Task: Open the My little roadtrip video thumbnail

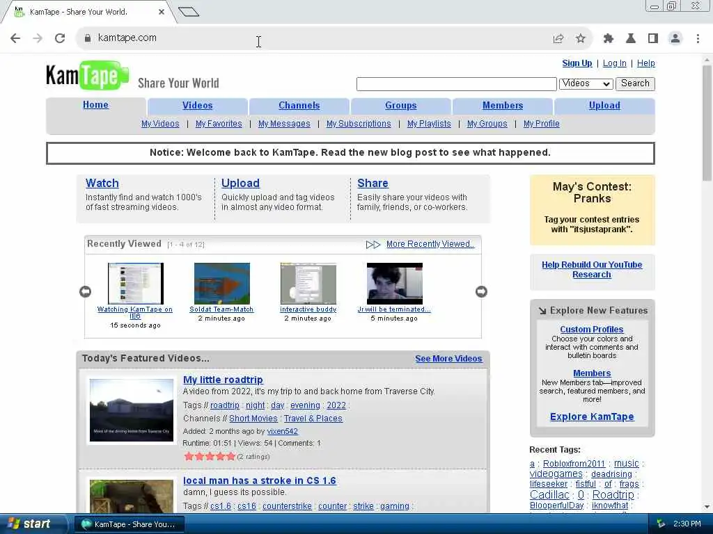Action: click(x=132, y=410)
